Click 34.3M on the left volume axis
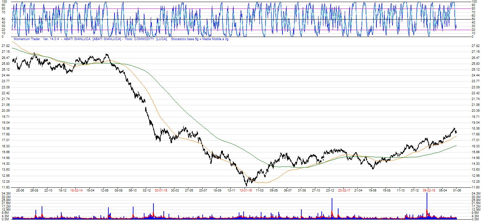Image resolution: width=482 pixels, height=221 pixels. [6, 194]
